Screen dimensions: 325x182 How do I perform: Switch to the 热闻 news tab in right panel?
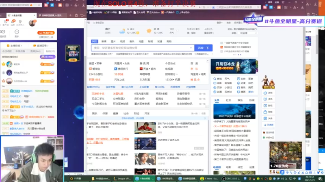point(251,100)
